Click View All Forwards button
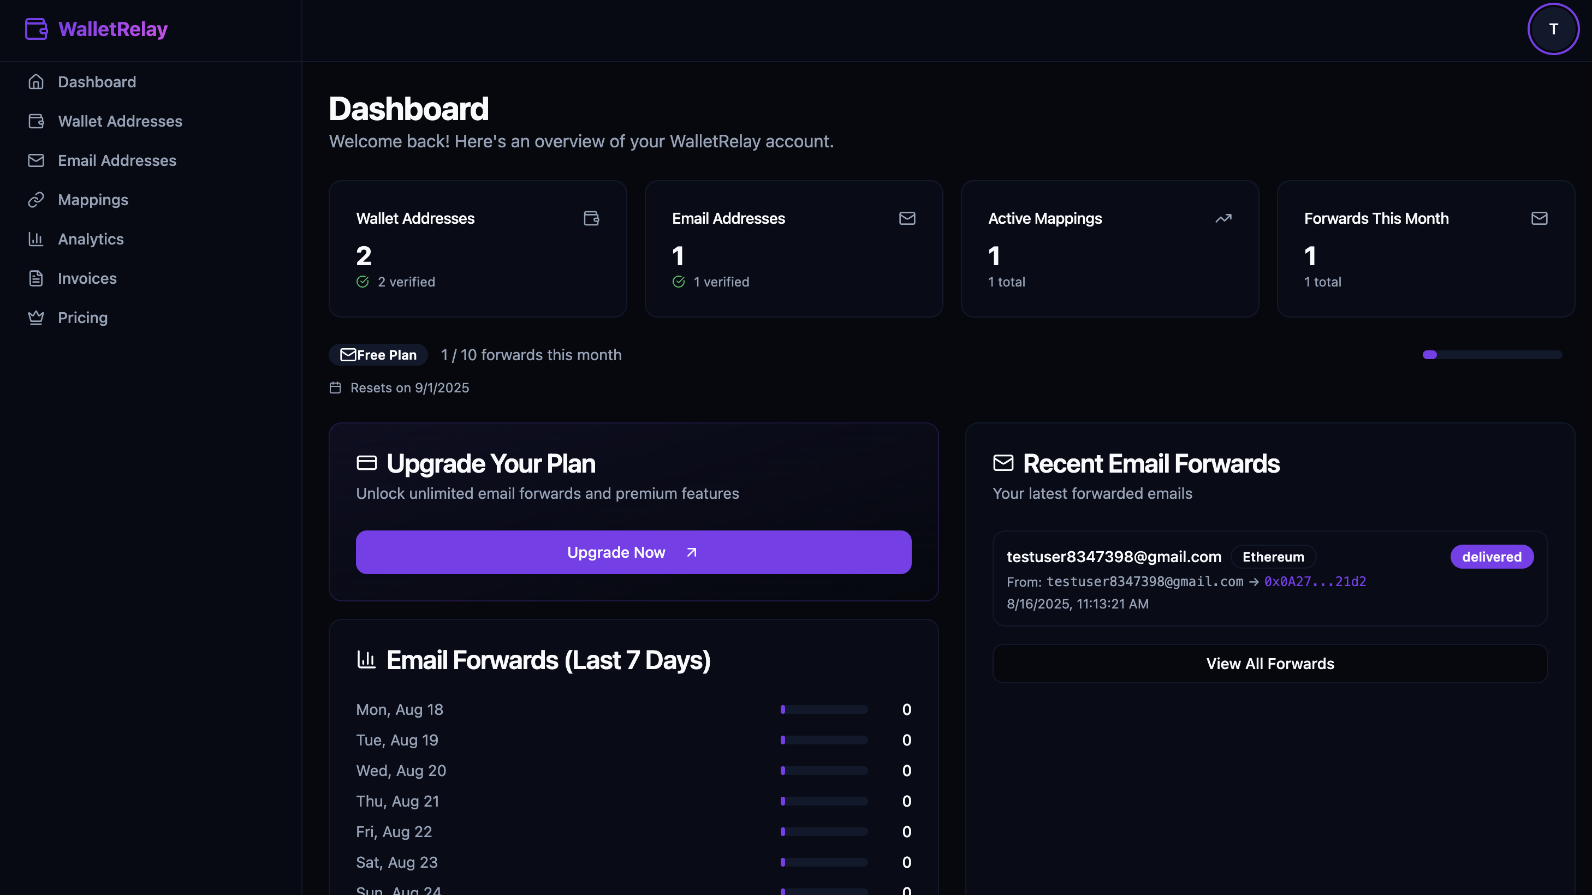This screenshot has width=1592, height=895. [1270, 664]
